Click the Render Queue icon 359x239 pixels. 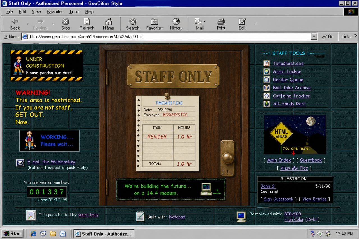point(266,80)
